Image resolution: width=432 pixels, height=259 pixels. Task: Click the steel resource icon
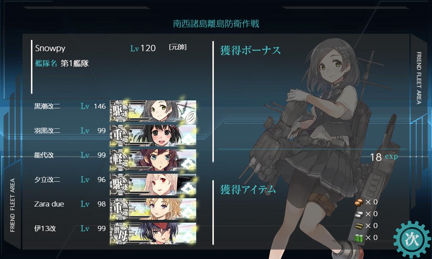tap(359, 214)
